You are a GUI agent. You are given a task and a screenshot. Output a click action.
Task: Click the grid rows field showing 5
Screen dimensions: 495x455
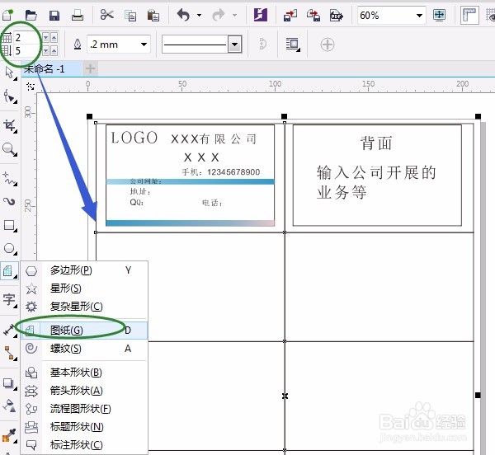click(x=26, y=50)
